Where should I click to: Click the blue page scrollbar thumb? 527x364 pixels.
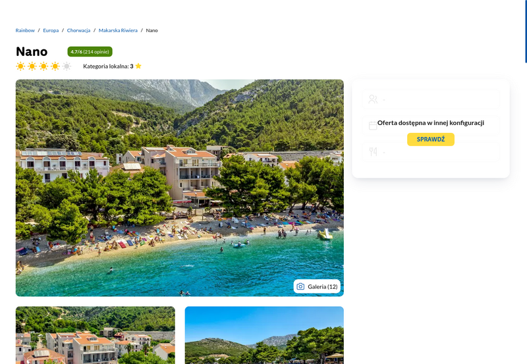coord(526,31)
